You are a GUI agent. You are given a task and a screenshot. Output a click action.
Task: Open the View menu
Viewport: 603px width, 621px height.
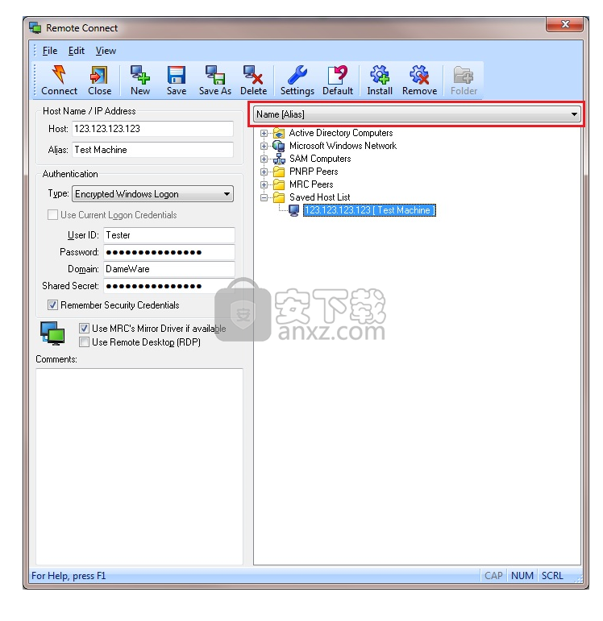[x=106, y=51]
